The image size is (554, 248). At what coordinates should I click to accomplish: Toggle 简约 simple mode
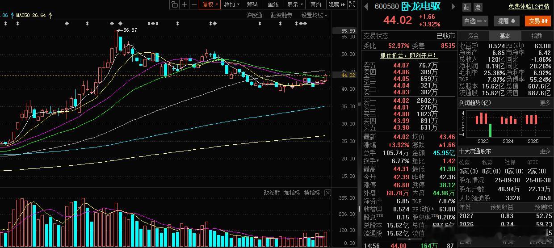coord(315,4)
